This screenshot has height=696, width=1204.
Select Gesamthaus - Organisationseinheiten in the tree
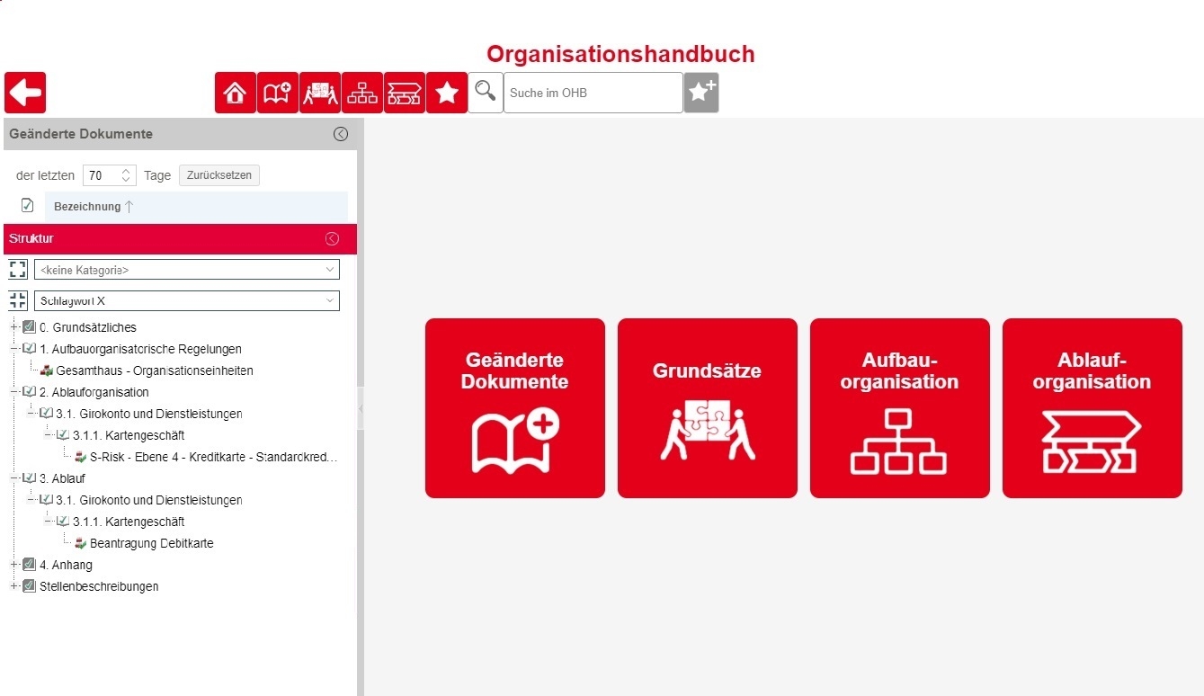coord(155,370)
